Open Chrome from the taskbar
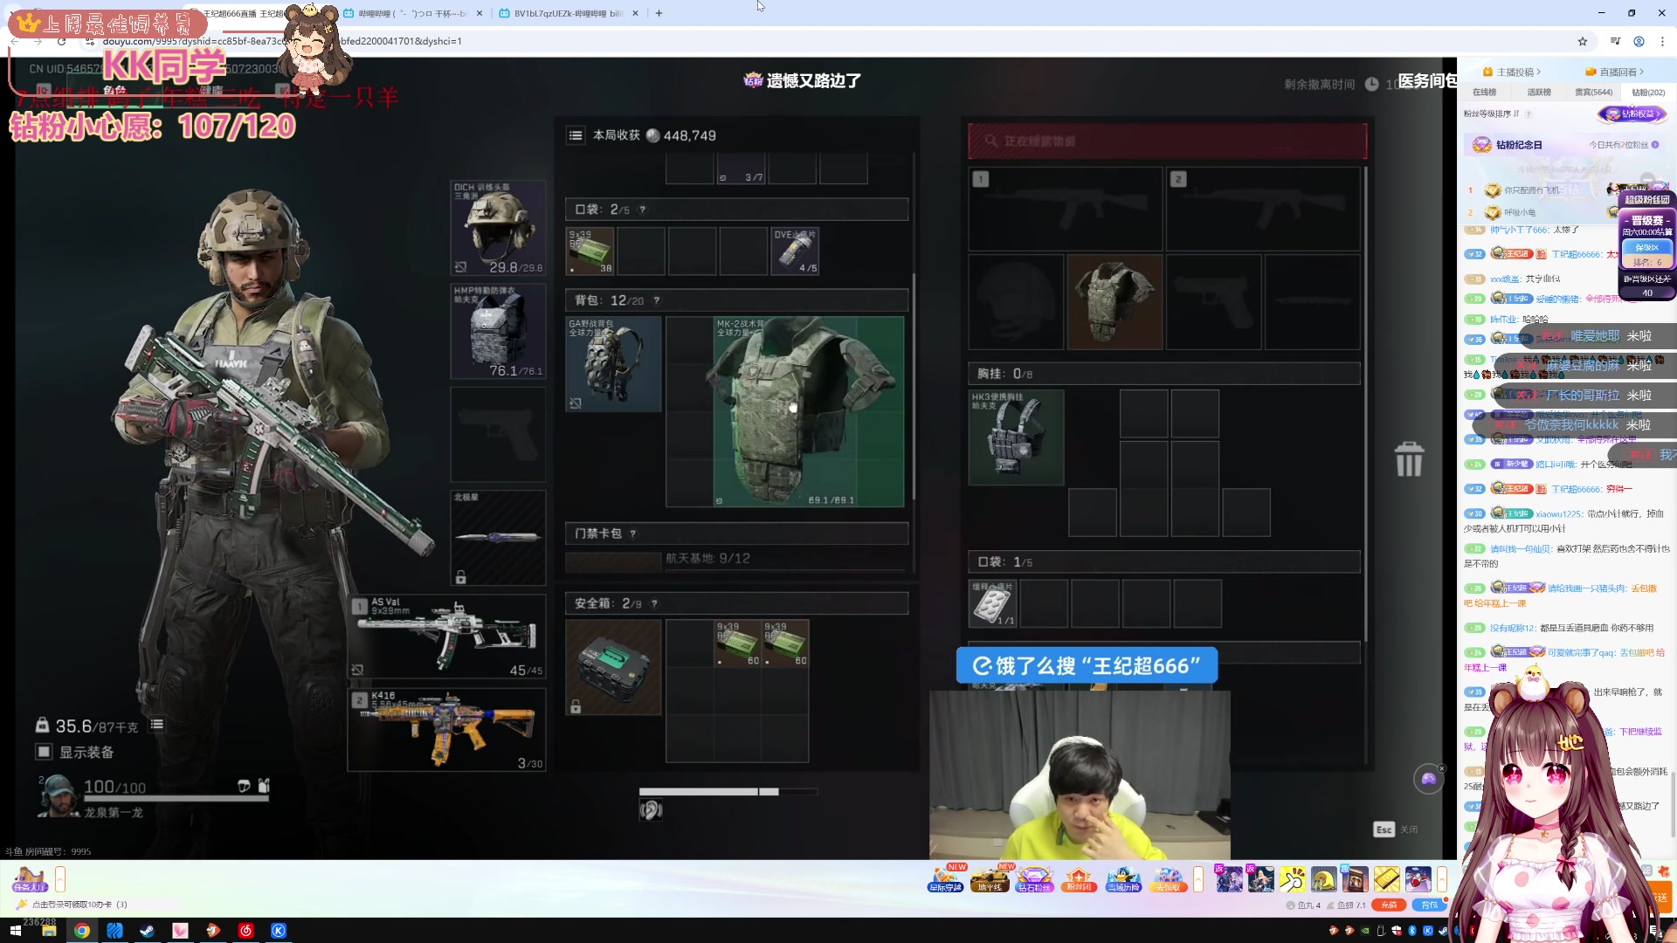The width and height of the screenshot is (1677, 943). pyautogui.click(x=81, y=931)
